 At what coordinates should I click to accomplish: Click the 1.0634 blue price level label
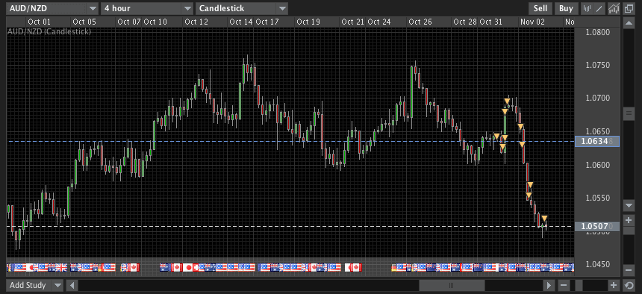597,142
